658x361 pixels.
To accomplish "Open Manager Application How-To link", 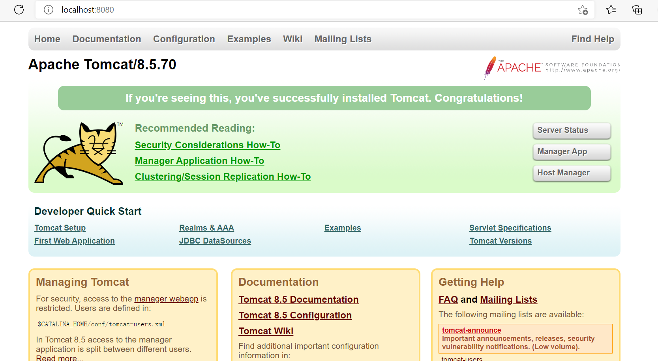I will pos(199,161).
